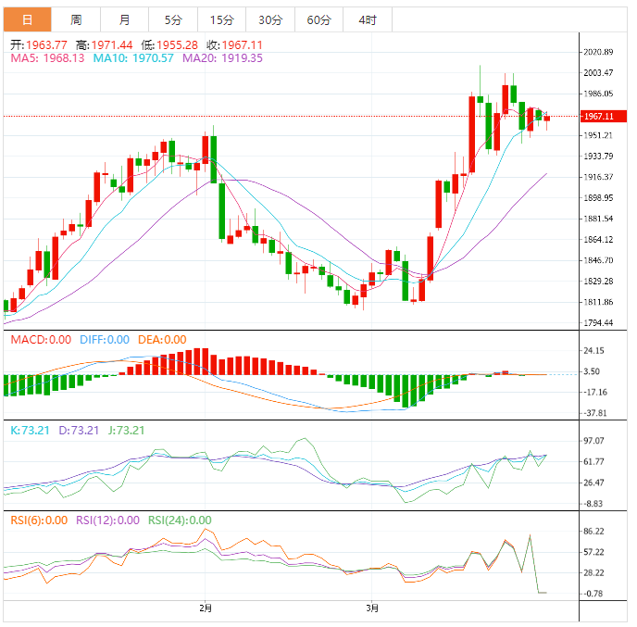637x627 pixels.
Task: Click the RSI(6) indicator label
Action: pyautogui.click(x=38, y=520)
